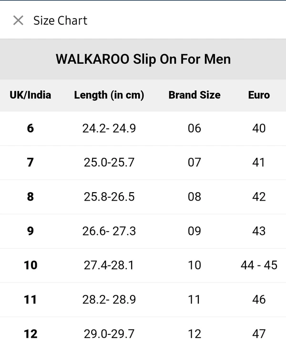
Task: Select UK/India size 7 row label
Action: click(x=31, y=162)
